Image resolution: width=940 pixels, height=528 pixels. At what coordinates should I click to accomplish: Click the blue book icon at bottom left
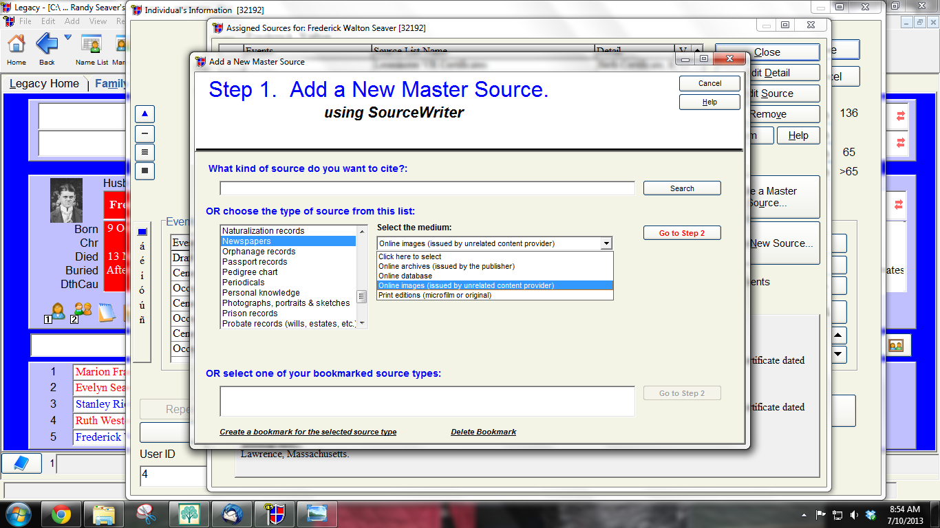click(x=21, y=463)
